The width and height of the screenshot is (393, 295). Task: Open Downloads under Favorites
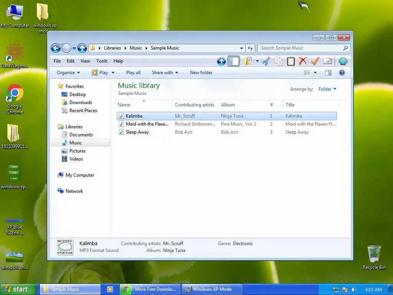[77, 102]
